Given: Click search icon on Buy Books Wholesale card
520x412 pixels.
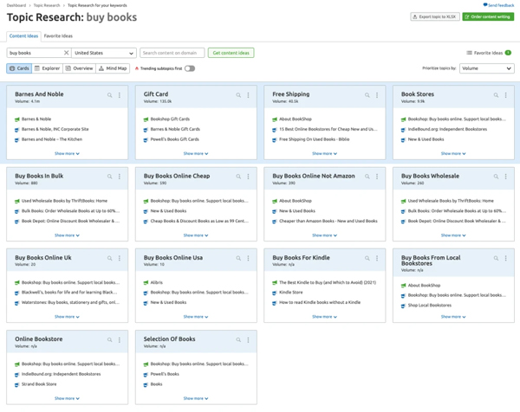Looking at the screenshot, I should [496, 177].
